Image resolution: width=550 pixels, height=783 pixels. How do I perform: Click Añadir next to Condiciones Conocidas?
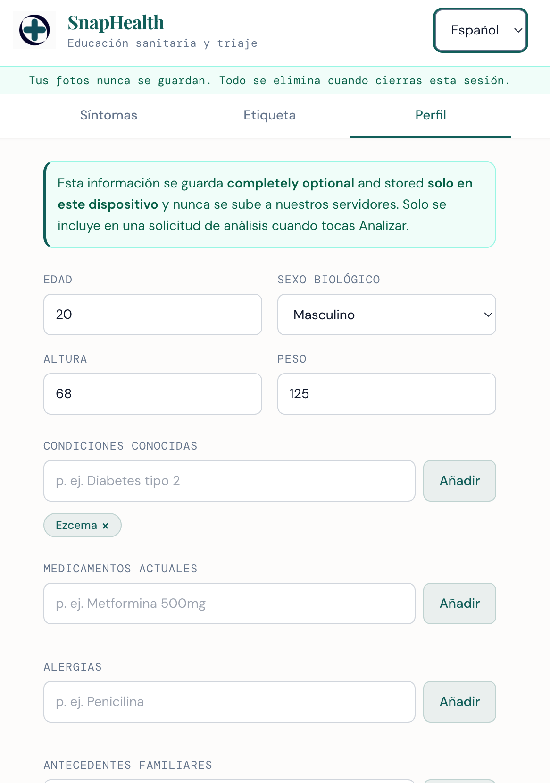click(x=459, y=481)
